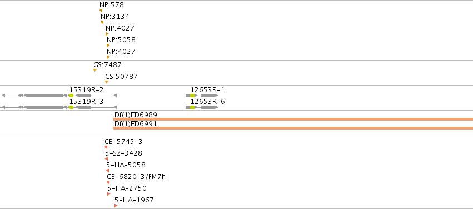Open the 15319R-3 transcript label
This screenshot has height=209, width=473.
coord(86,102)
